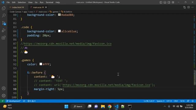The height and width of the screenshot is (110, 196).
Task: Open the #fff color swatch
Action: point(41,64)
